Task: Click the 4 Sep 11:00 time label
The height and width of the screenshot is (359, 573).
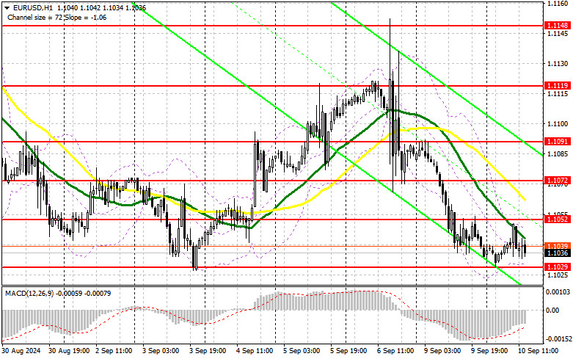Action: (255, 351)
